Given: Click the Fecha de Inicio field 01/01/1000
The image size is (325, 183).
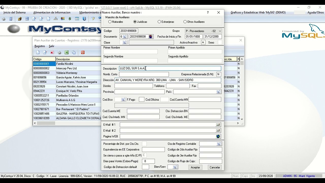Looking at the screenshot, I should 194,37.
